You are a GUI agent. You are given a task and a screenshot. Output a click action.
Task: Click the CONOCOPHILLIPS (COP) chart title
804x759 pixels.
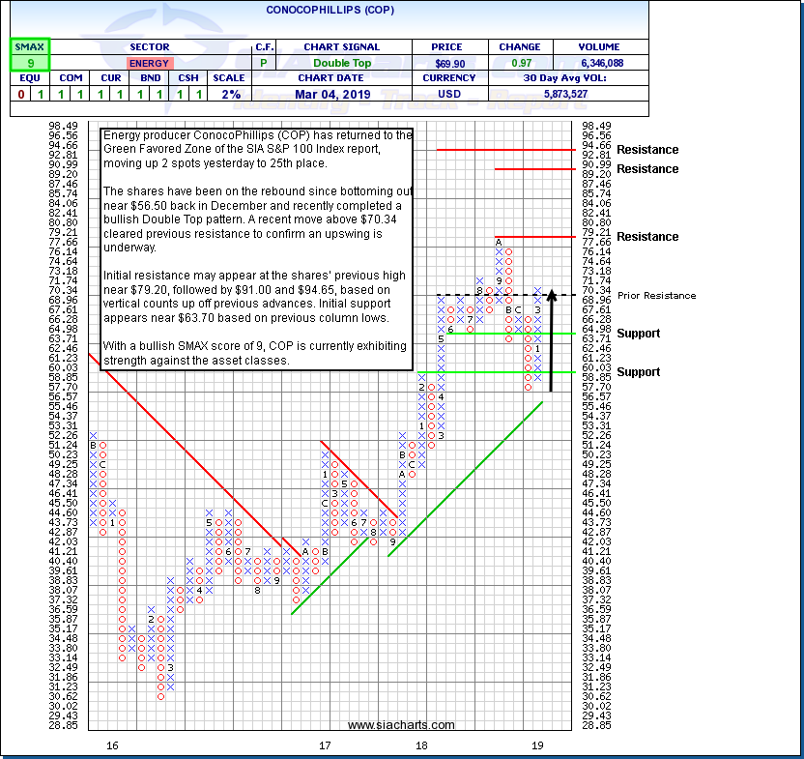point(324,10)
